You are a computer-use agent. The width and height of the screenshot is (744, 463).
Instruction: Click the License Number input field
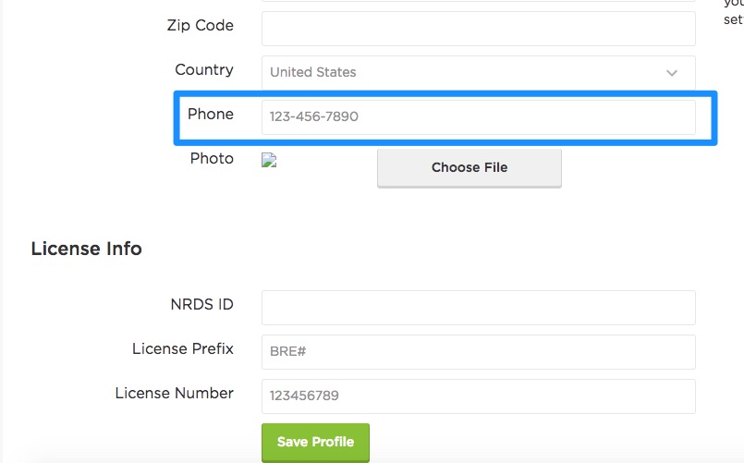coord(479,396)
